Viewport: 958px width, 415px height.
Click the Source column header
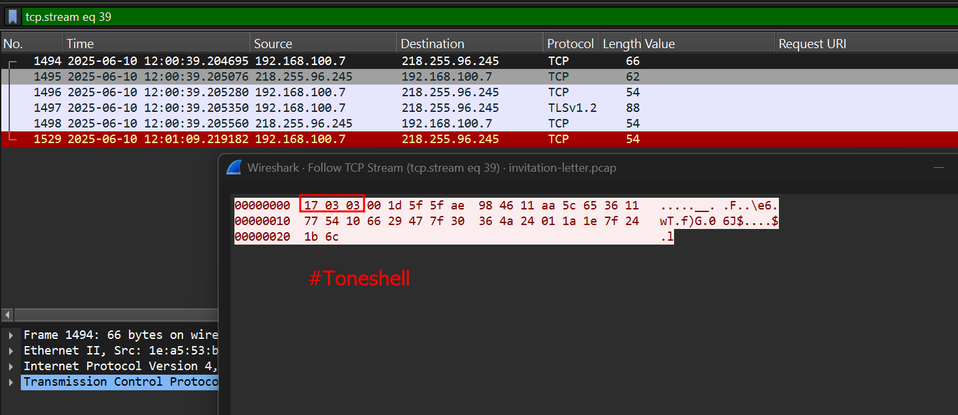(322, 44)
